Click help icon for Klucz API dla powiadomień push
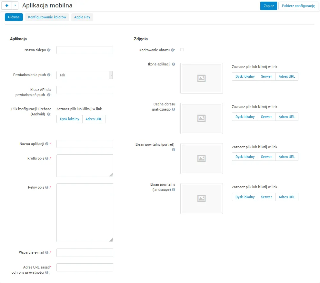320x283 pixels. 49,95
